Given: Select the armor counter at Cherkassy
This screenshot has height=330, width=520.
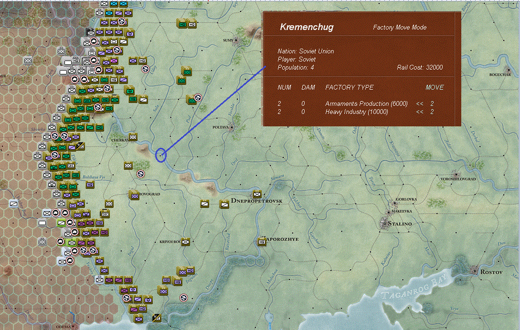Looking at the screenshot, I should point(133,137).
